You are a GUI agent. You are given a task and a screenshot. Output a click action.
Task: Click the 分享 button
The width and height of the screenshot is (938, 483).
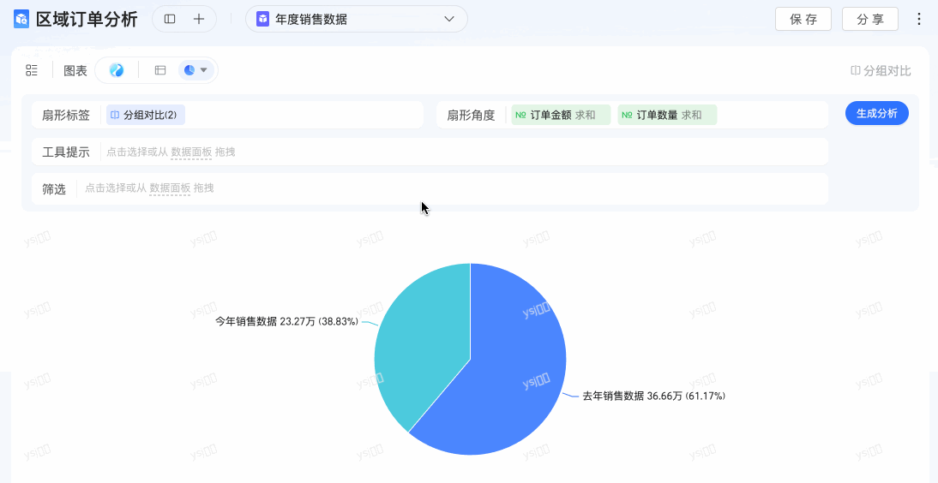click(x=870, y=19)
